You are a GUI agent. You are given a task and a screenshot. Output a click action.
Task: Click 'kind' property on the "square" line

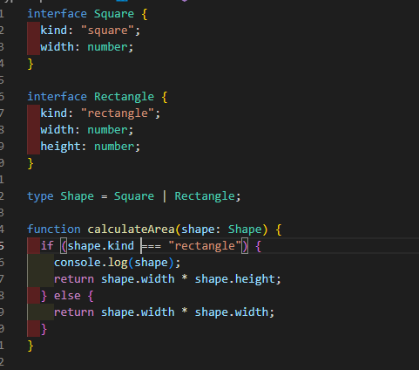pos(54,31)
